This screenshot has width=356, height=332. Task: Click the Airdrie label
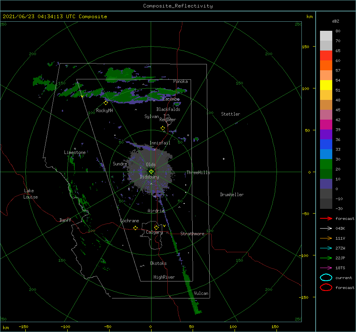pyautogui.click(x=156, y=211)
